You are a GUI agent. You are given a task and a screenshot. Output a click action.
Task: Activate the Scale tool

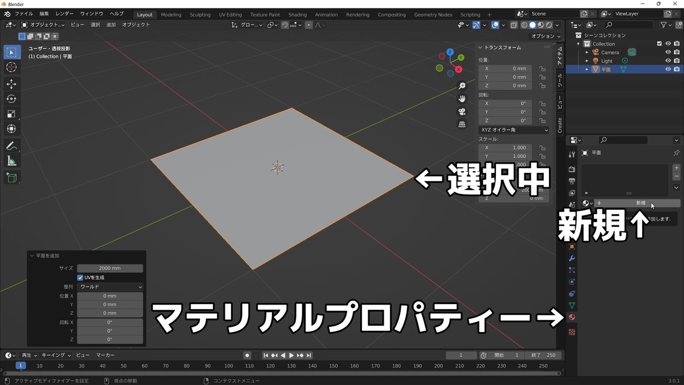click(11, 114)
